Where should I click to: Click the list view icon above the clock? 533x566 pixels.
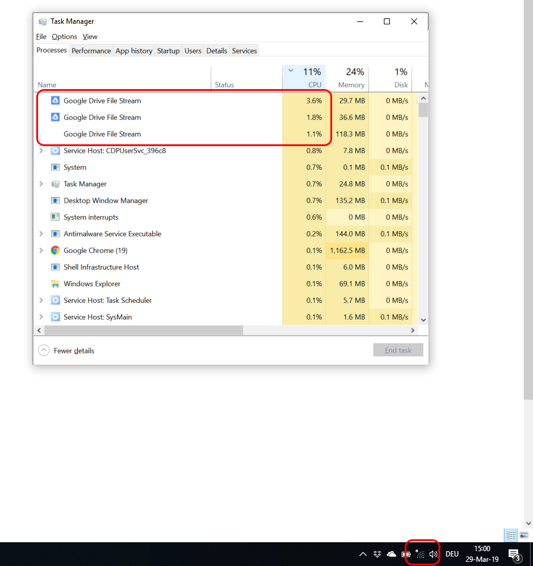[x=511, y=535]
